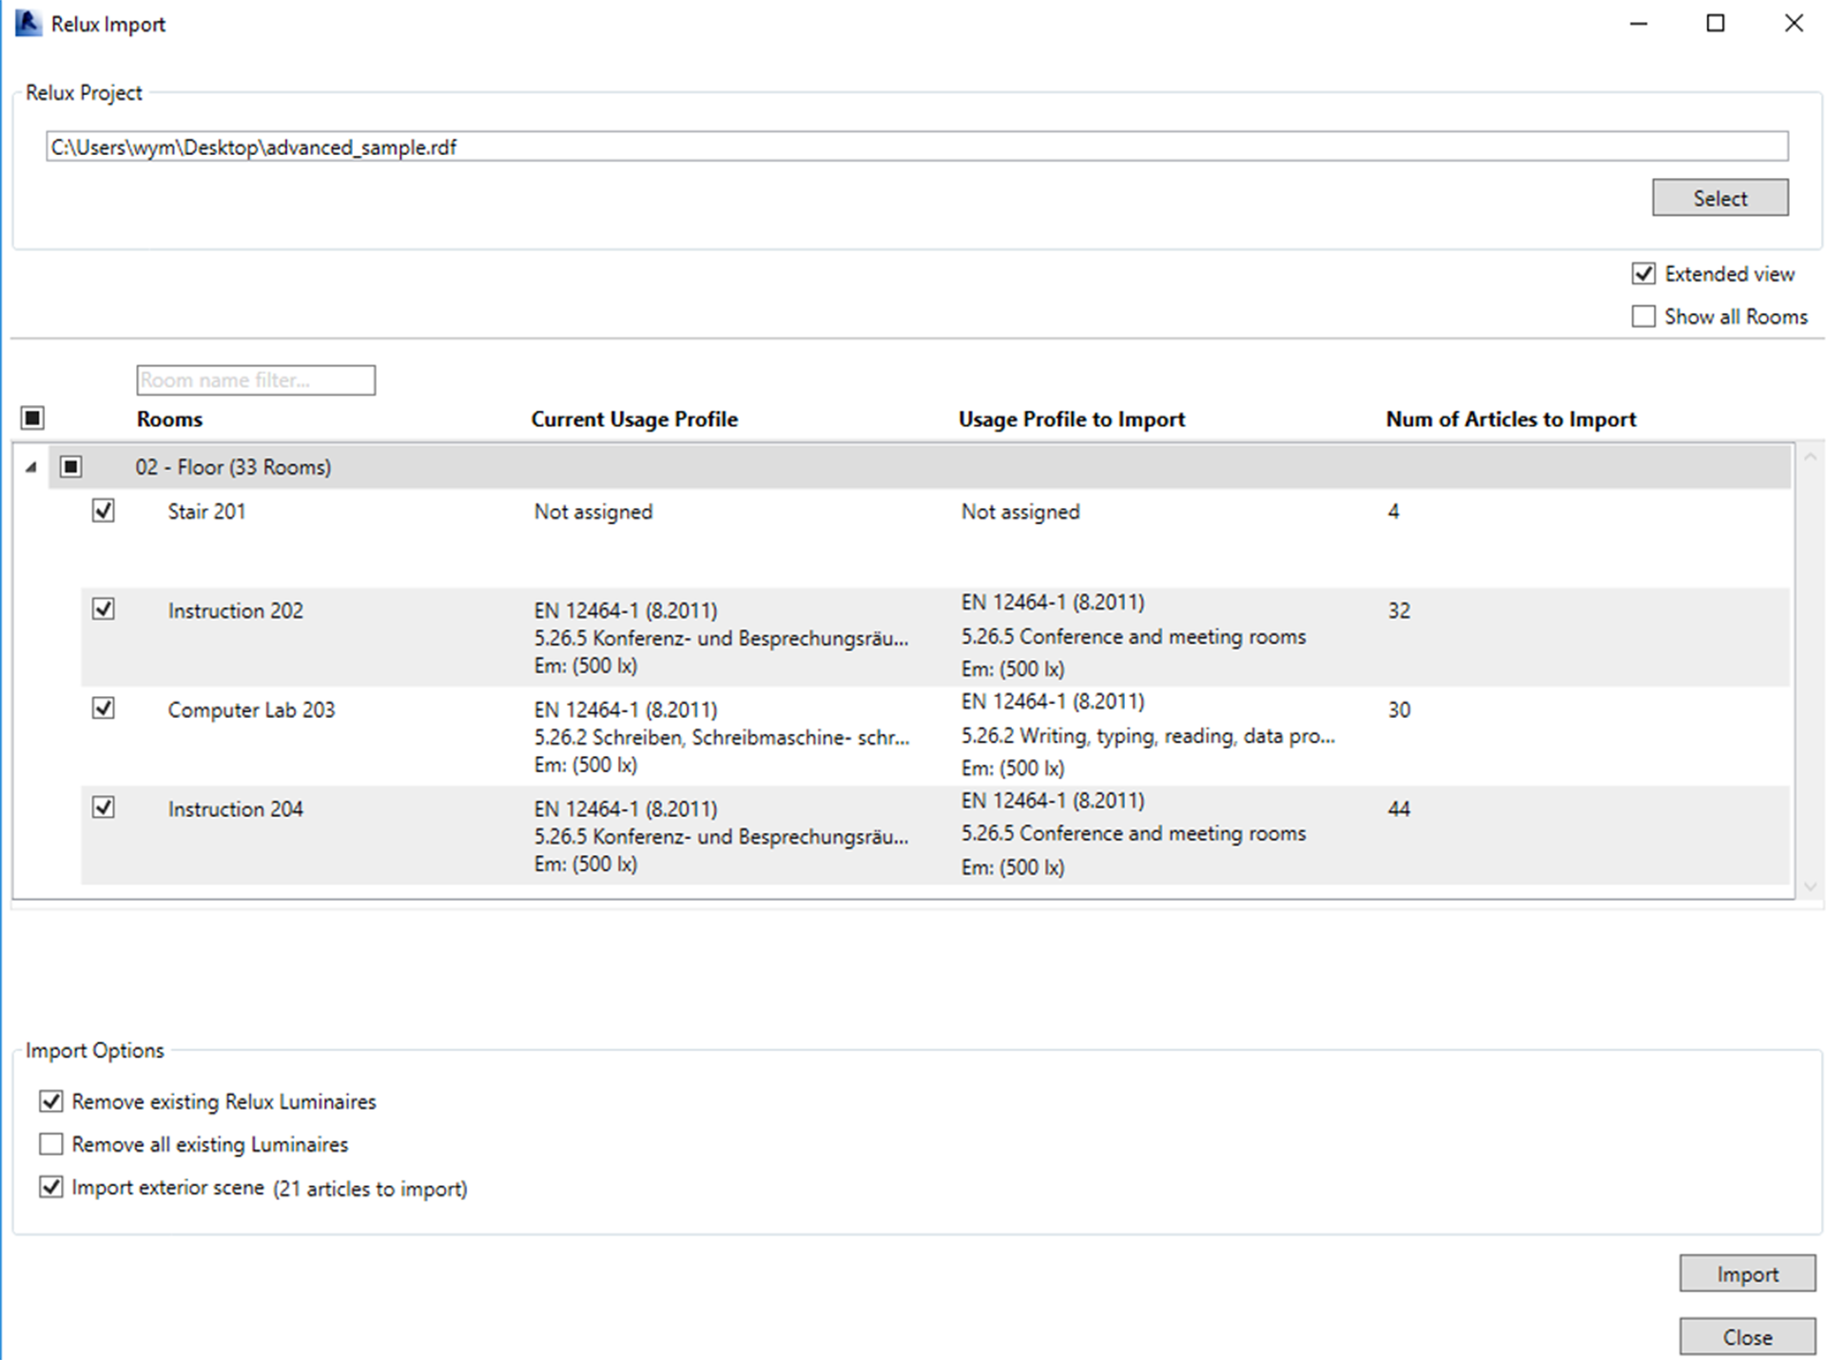This screenshot has width=1826, height=1360.
Task: Click article count 32 for Instruction 202
Action: [x=1399, y=611]
